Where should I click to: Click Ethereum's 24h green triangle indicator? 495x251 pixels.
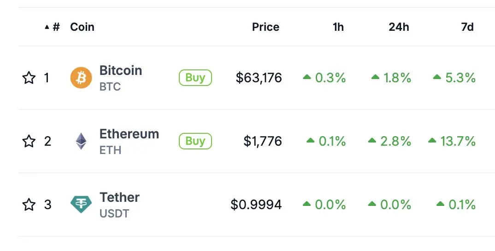click(x=372, y=140)
